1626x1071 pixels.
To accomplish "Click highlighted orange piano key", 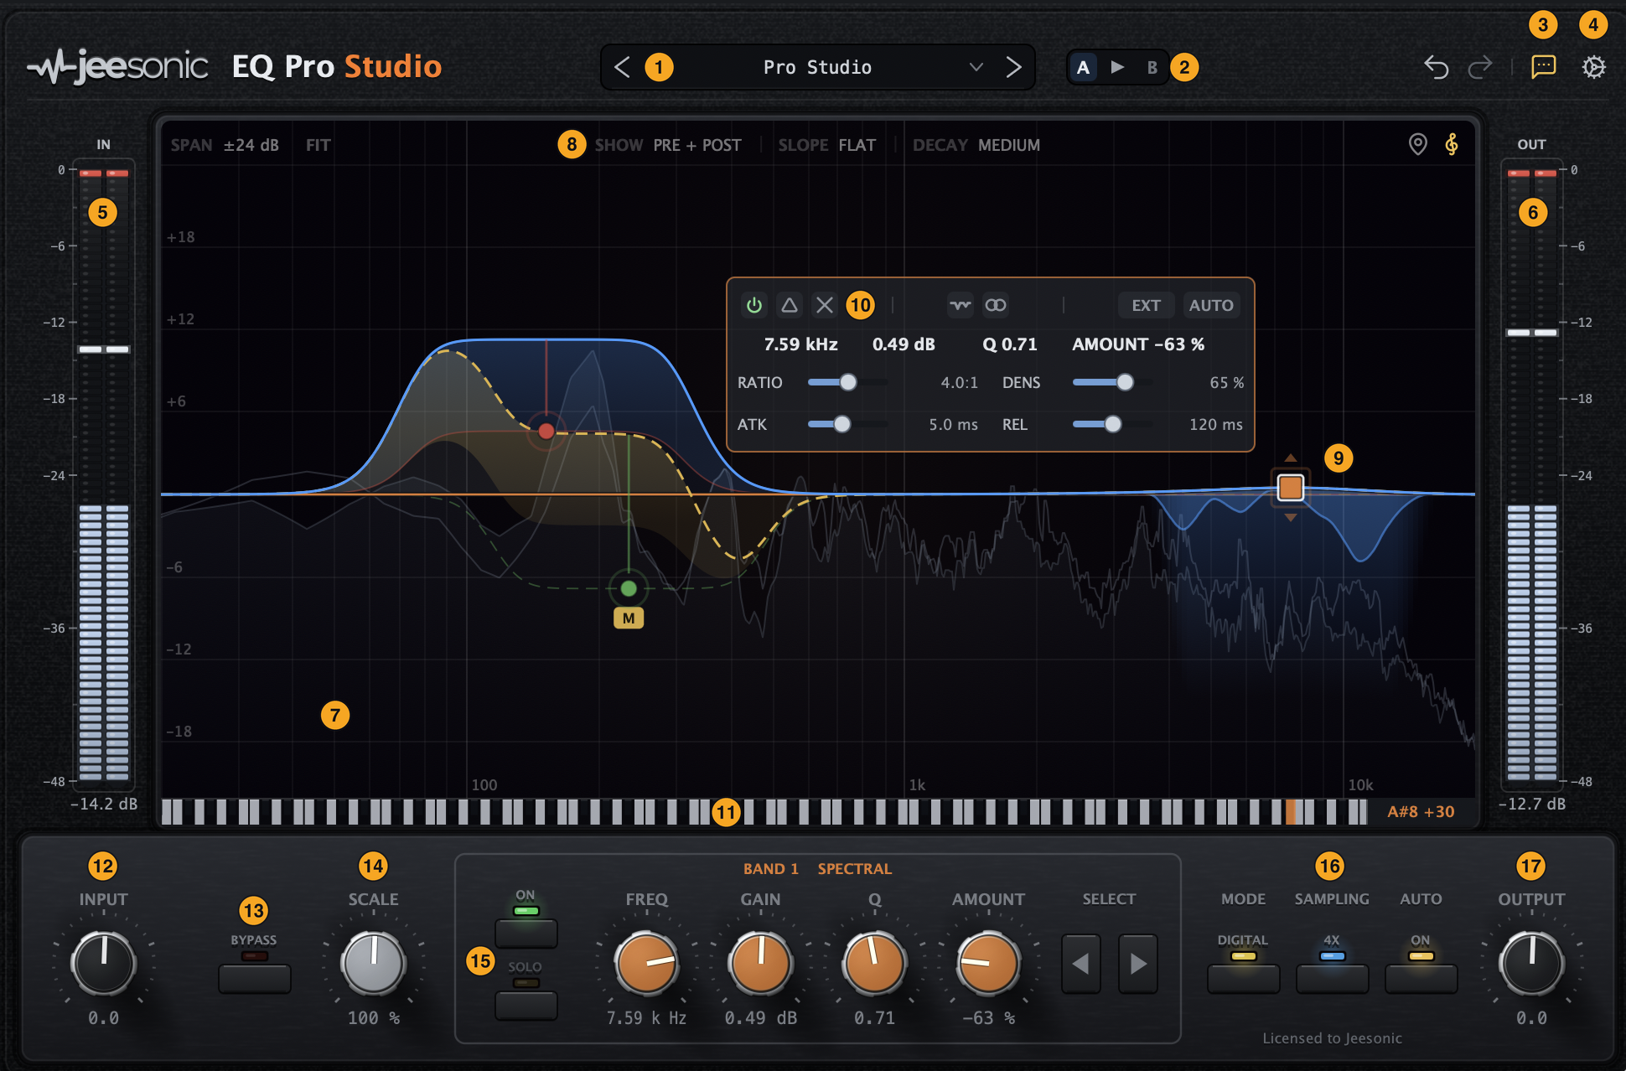I will point(1291,811).
